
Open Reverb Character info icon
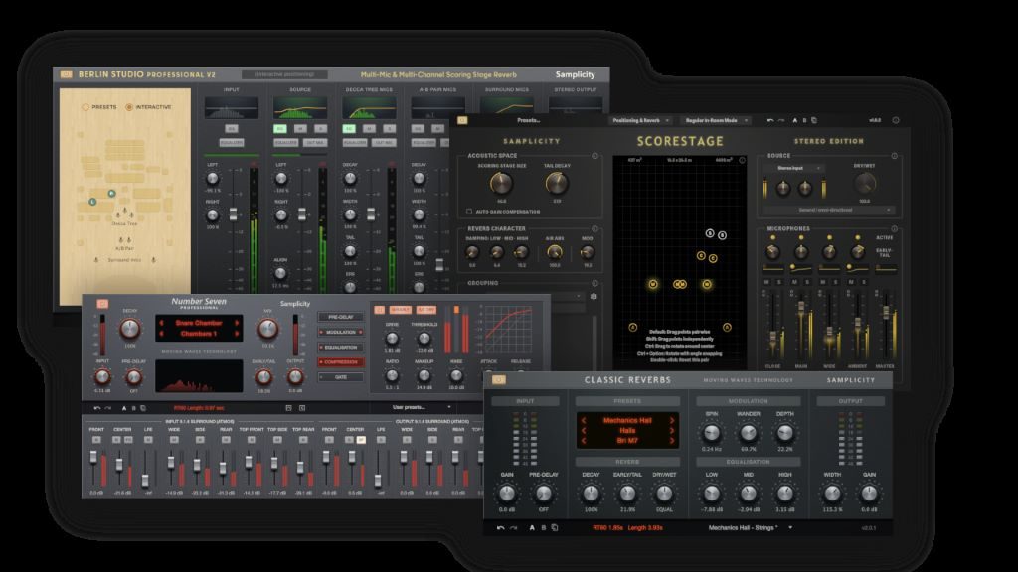coord(594,229)
